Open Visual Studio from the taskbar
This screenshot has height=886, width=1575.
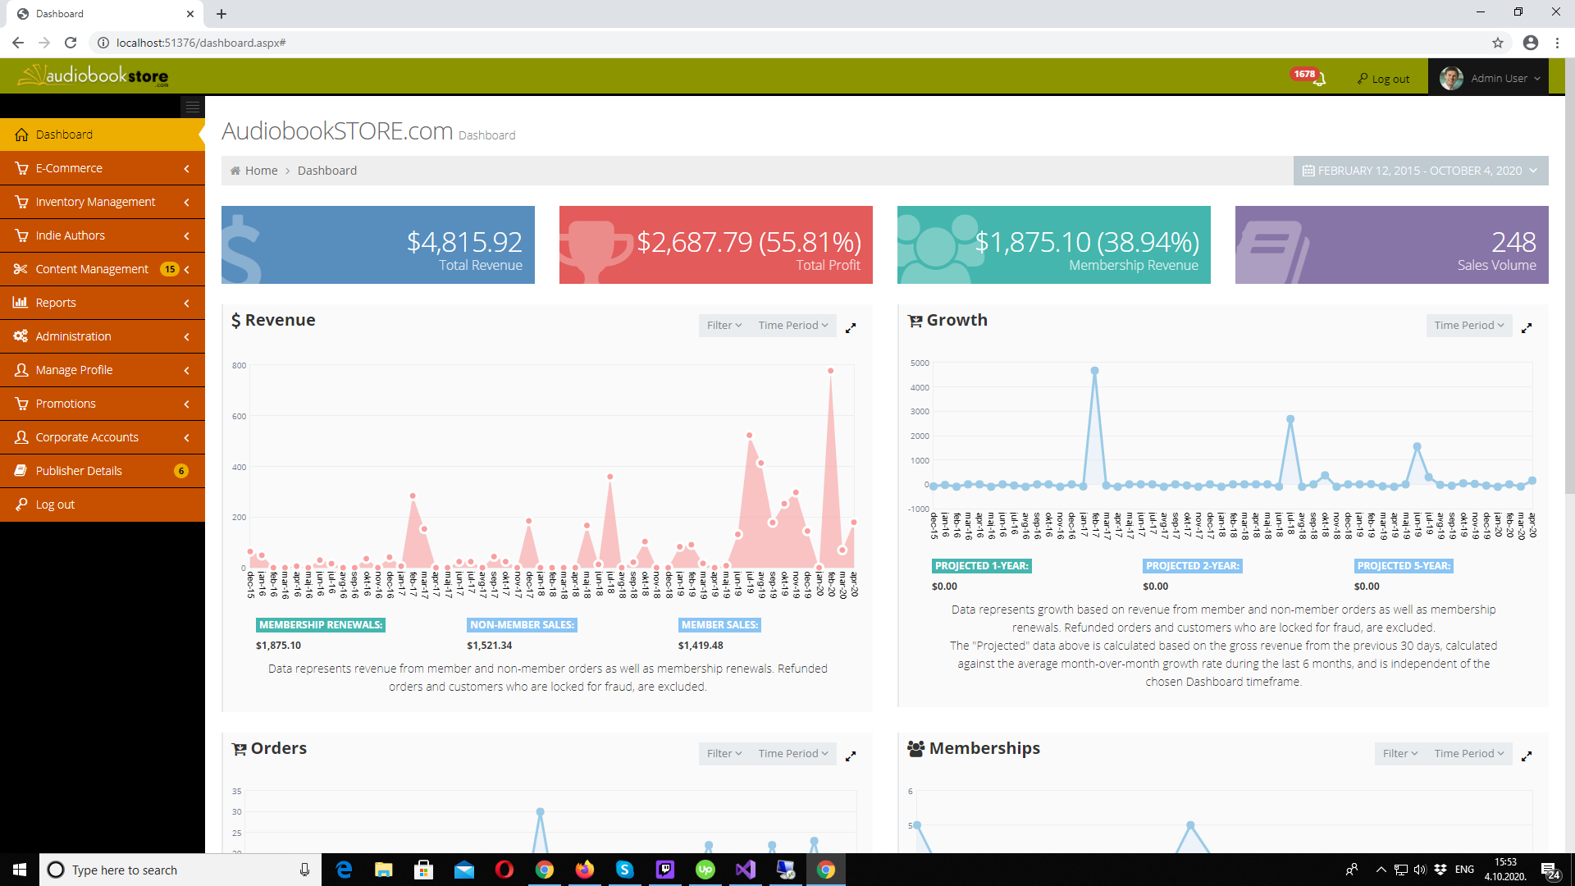[746, 870]
